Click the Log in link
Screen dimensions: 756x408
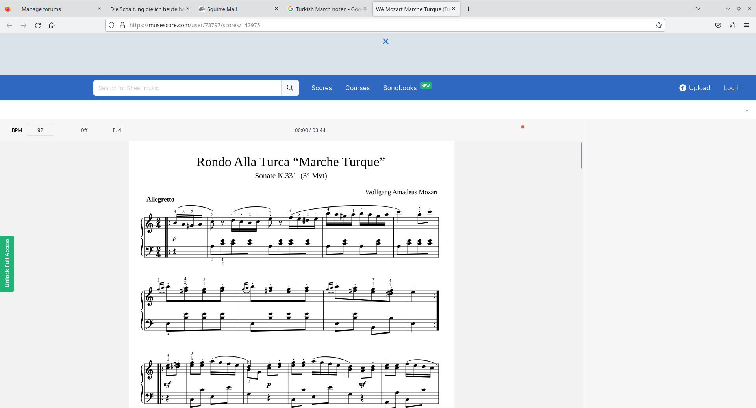732,88
